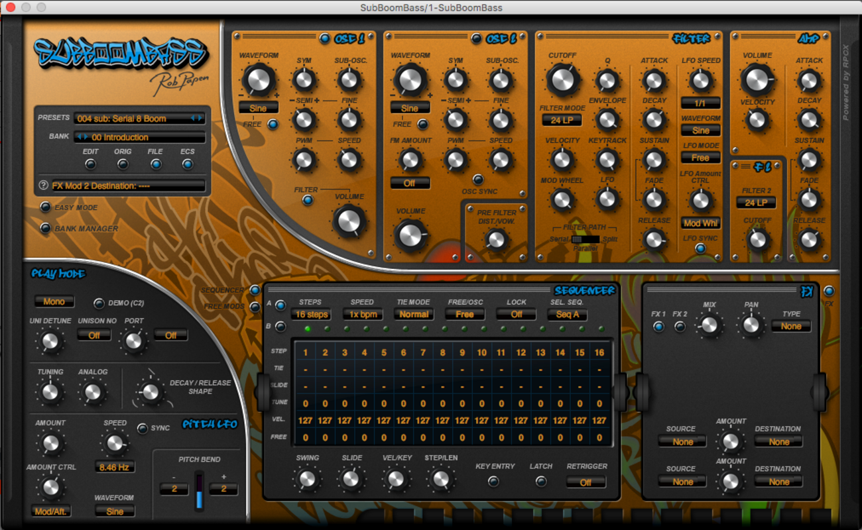Open the Bank Manager
Viewport: 862px width, 530px height.
coord(45,229)
